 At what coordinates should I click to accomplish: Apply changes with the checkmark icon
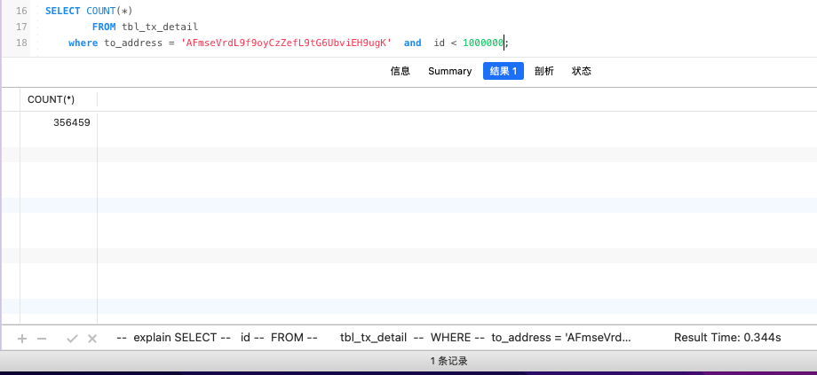click(x=73, y=338)
